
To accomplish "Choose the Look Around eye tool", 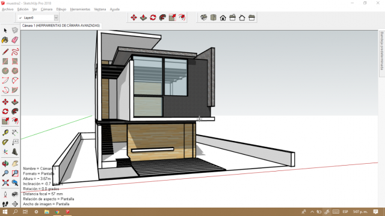I will (x=14, y=194).
